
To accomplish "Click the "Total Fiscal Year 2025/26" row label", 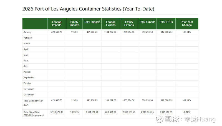I will [34, 114].
